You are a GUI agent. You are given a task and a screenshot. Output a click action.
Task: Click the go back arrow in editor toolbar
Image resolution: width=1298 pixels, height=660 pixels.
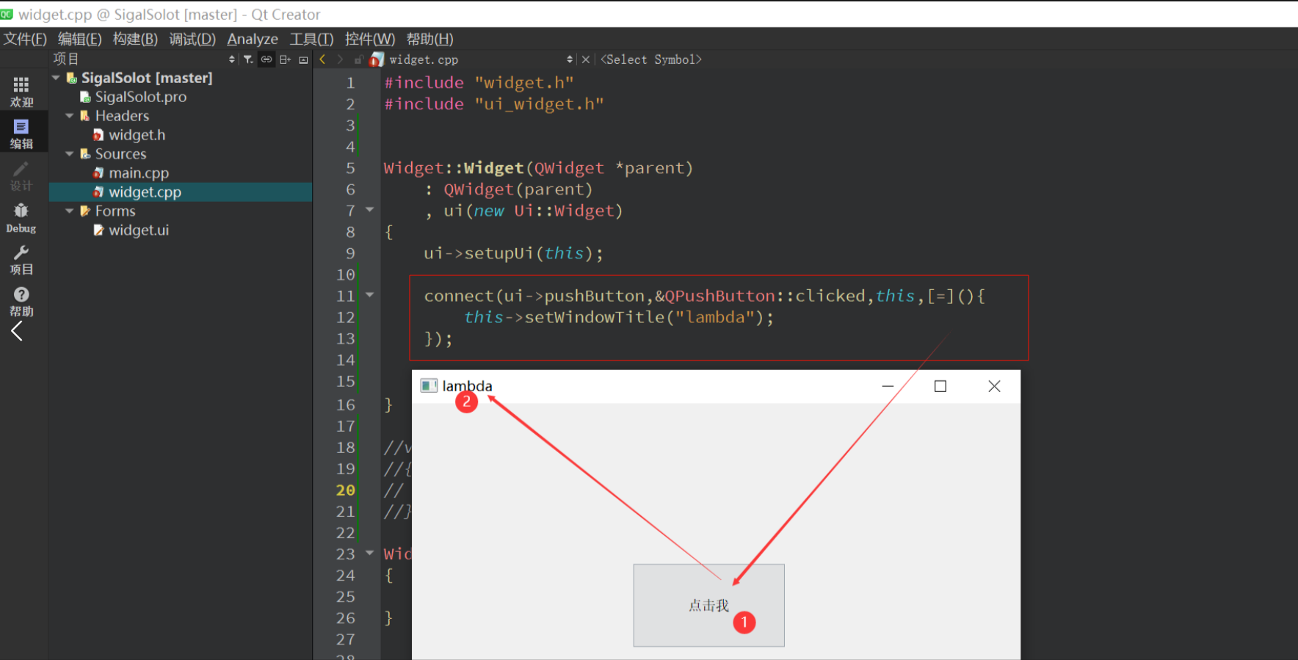pos(322,59)
